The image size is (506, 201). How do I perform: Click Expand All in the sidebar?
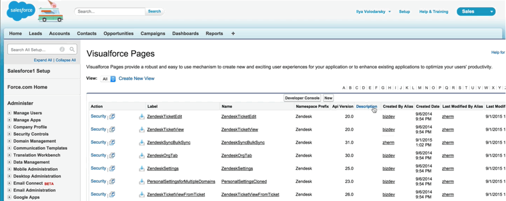click(43, 60)
